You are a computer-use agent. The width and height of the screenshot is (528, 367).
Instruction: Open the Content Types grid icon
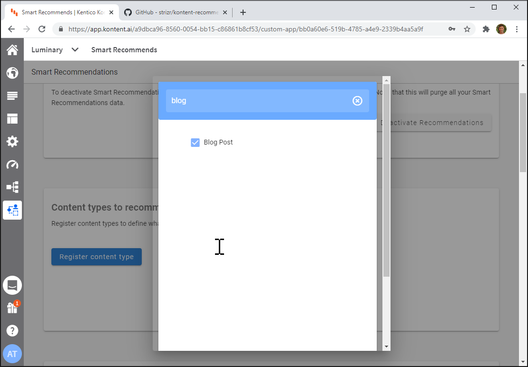click(x=12, y=118)
